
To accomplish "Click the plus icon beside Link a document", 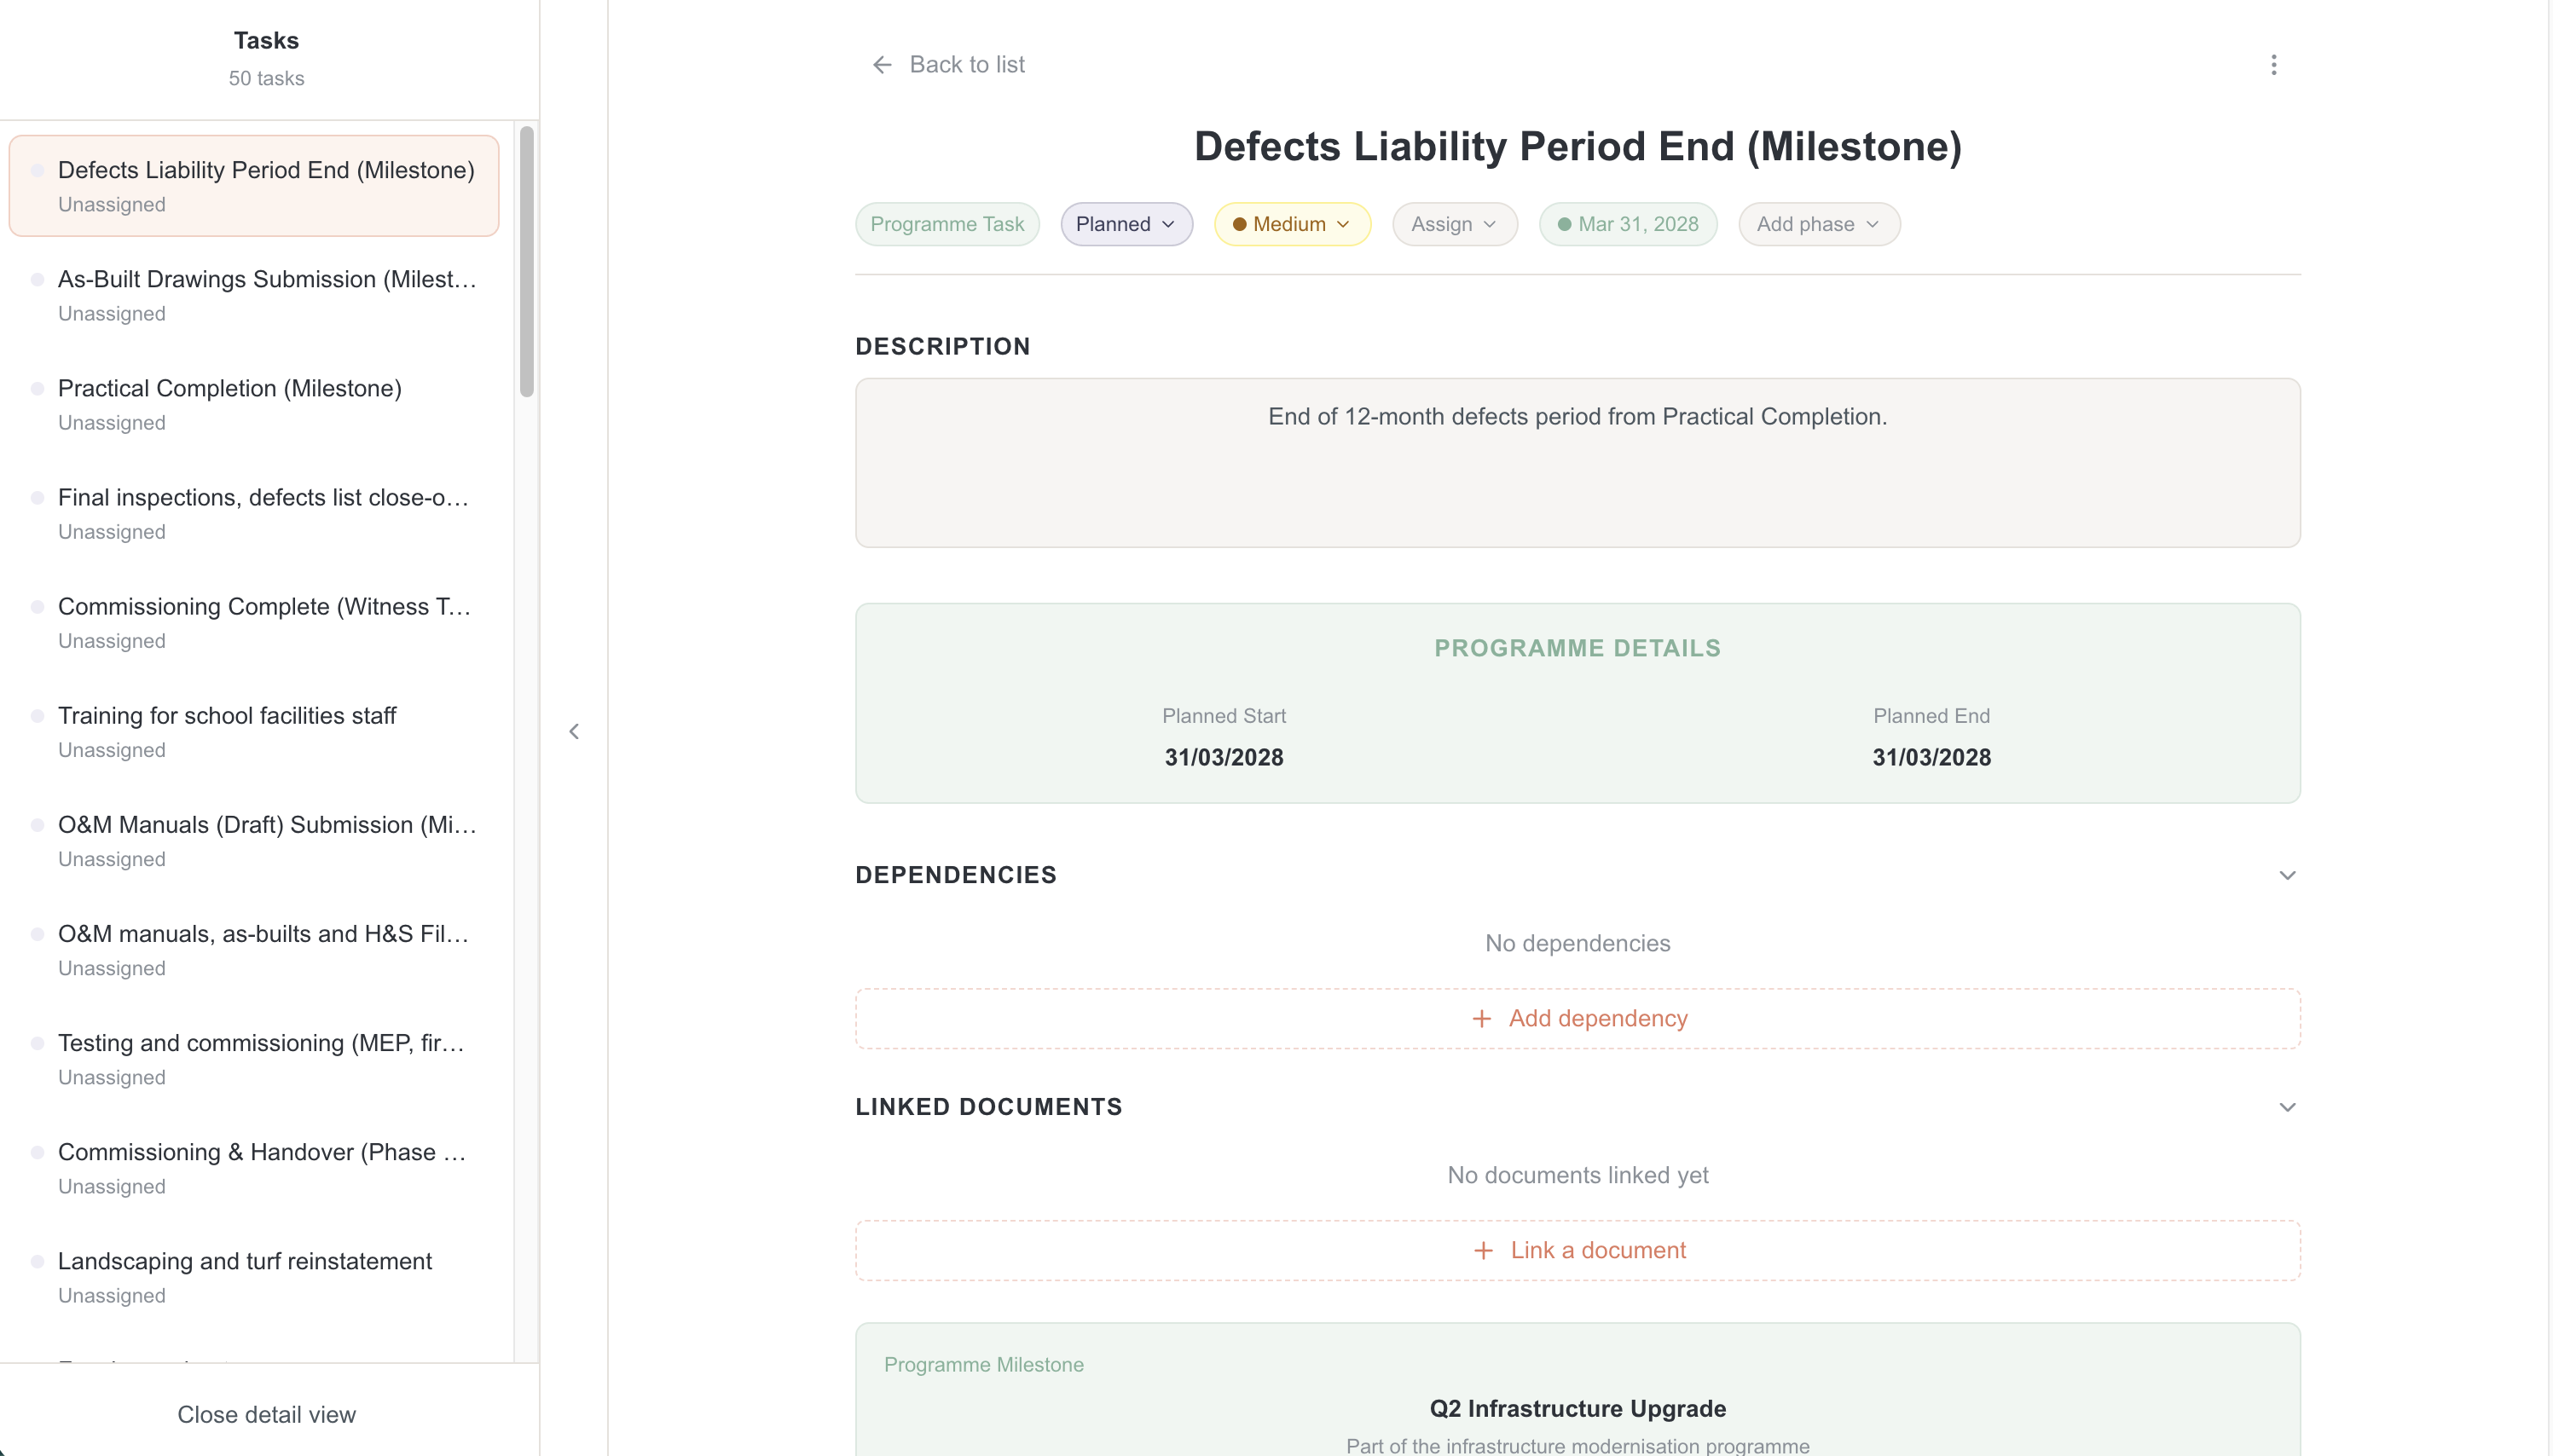I will (x=1483, y=1250).
